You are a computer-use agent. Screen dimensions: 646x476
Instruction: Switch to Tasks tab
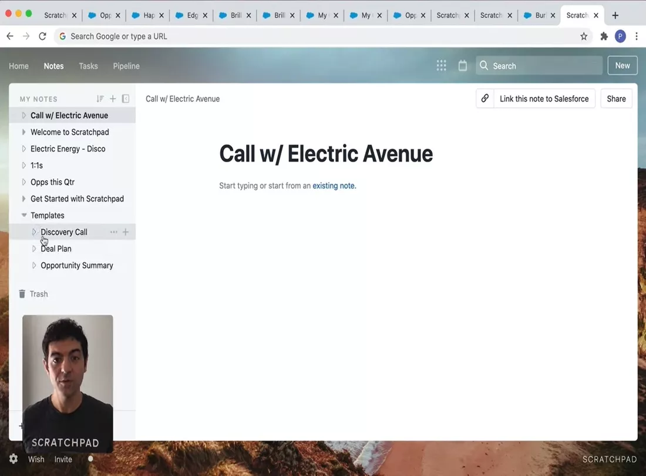pos(88,66)
